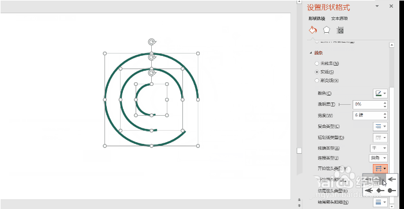
Task: Select the 无线条(N) no line radio button
Action: (x=317, y=63)
